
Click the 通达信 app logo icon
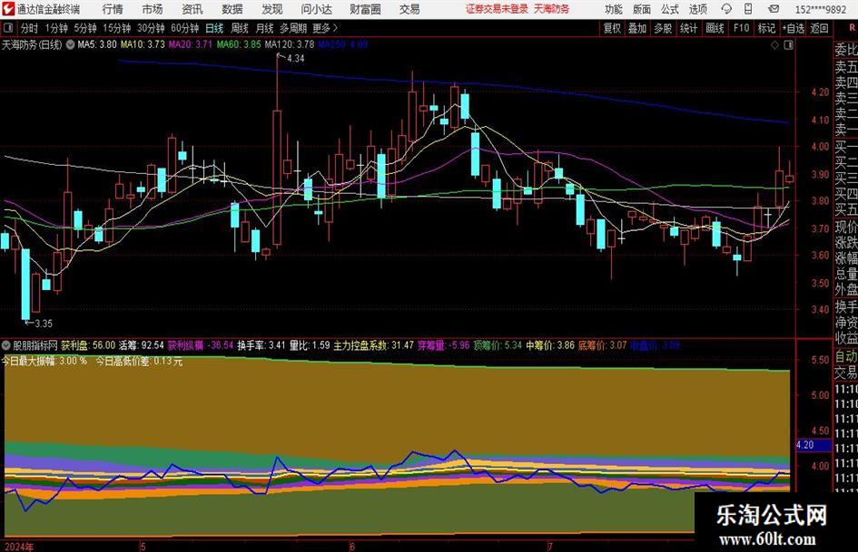click(x=8, y=9)
